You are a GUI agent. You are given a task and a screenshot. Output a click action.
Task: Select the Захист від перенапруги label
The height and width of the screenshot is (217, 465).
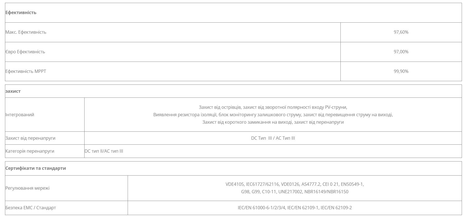pyautogui.click(x=30, y=138)
